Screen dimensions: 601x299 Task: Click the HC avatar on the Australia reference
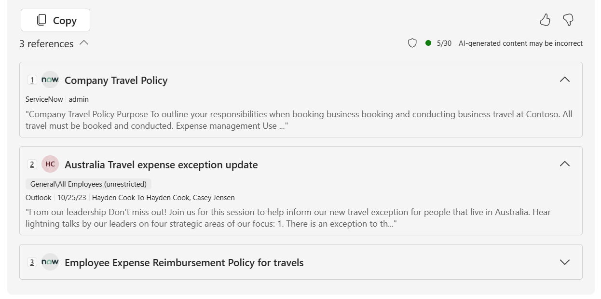tap(50, 164)
